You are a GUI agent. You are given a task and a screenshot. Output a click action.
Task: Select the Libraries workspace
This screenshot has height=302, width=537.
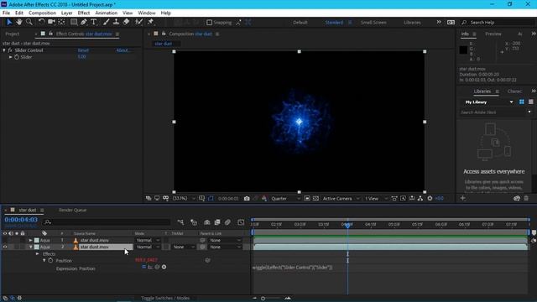coord(412,23)
